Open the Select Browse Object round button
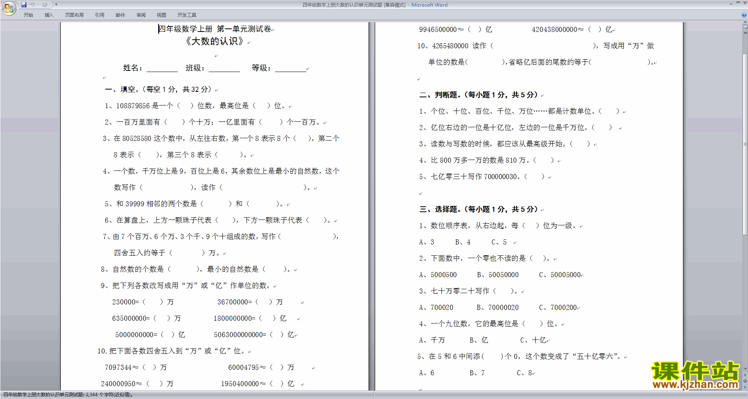748x399 pixels. pyautogui.click(x=745, y=381)
